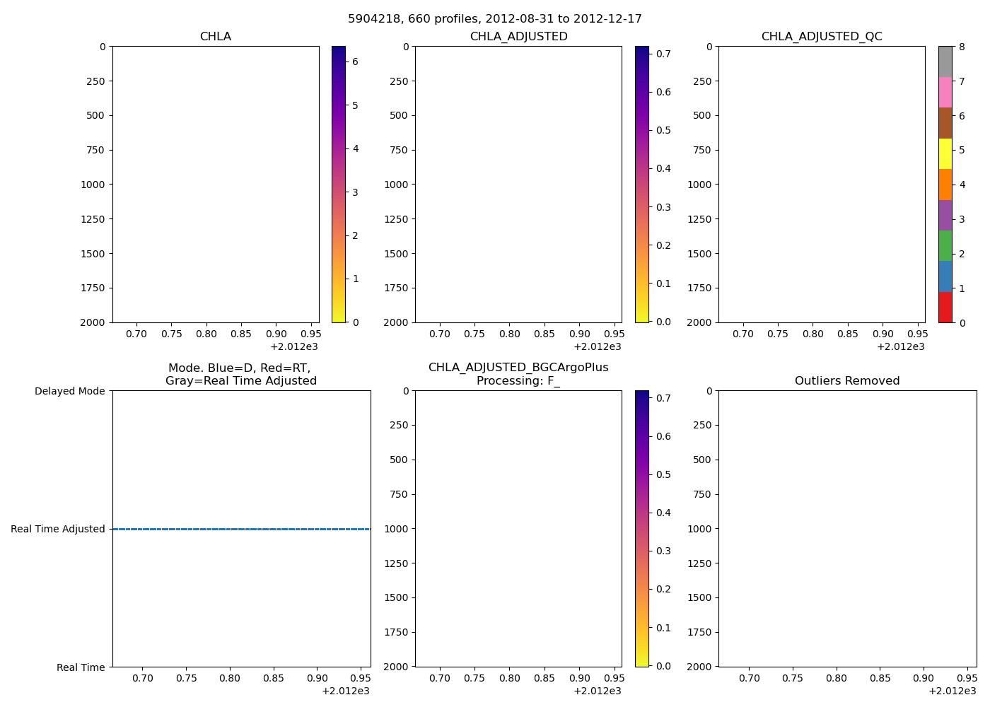
Task: Click the Outliers Removed plot title
Action: coord(847,381)
